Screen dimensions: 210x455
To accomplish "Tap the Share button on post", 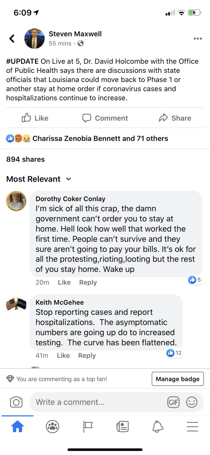I will click(175, 118).
